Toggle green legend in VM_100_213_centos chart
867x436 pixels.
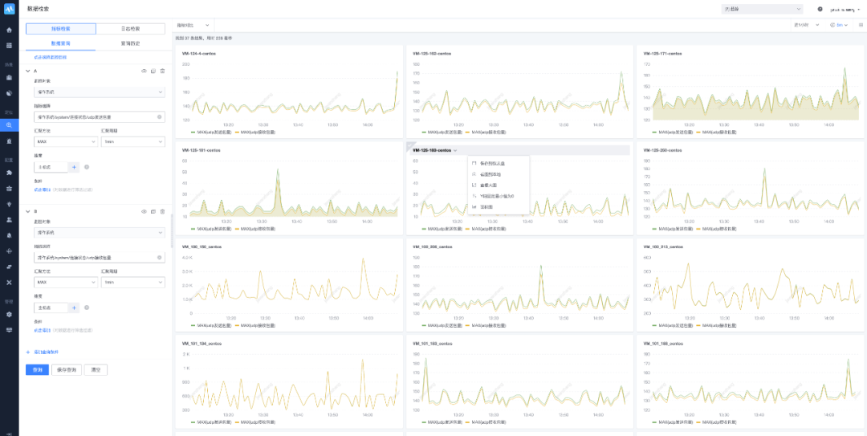click(x=674, y=325)
